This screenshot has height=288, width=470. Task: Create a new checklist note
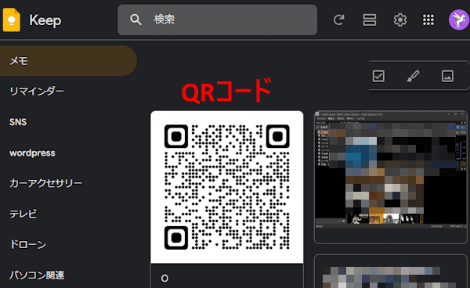(x=378, y=76)
